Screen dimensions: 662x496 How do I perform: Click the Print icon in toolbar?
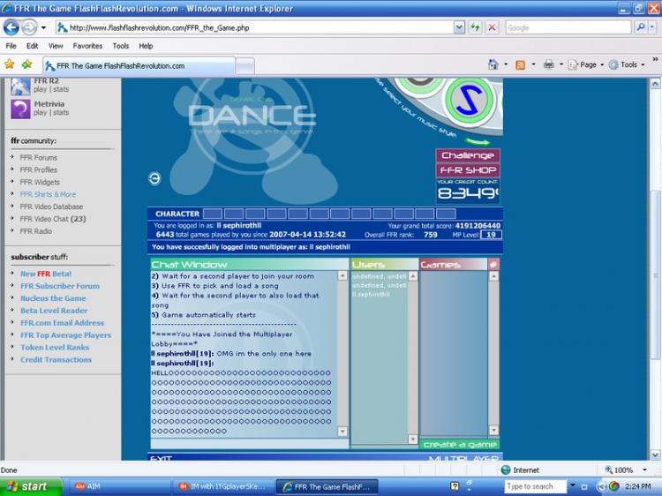(x=548, y=64)
